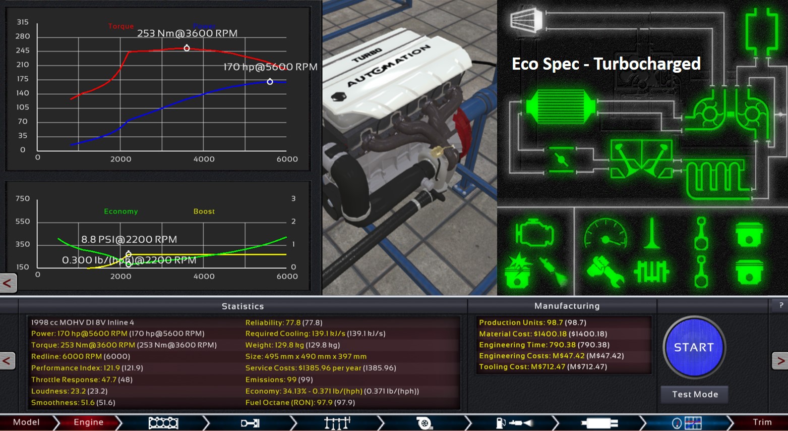
Task: Click the green Economy legend label
Action: [x=121, y=211]
